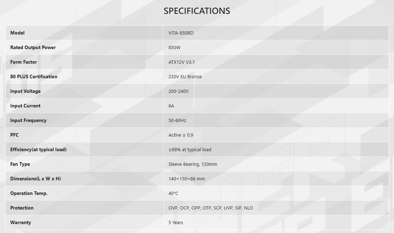This screenshot has width=394, height=233.
Task: Click the Operation Temp. label
Action: (x=29, y=193)
